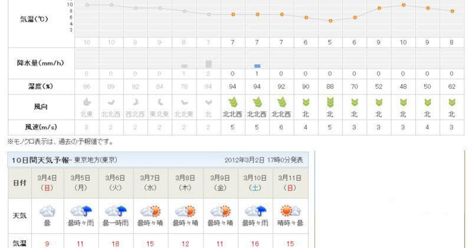The height and width of the screenshot is (248, 472).
Task: Click the gray 北北東 wind direction icon
Action: pyautogui.click(x=184, y=103)
